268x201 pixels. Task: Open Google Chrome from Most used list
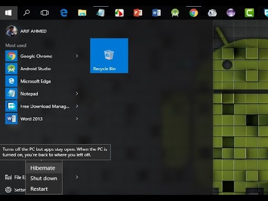coord(42,56)
